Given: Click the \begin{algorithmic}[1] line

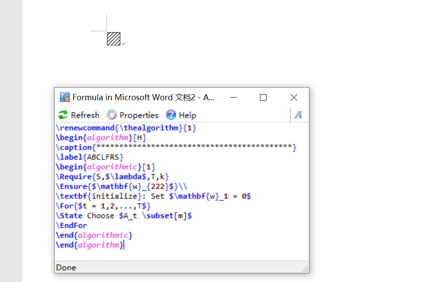Looking at the screenshot, I should coord(105,167).
